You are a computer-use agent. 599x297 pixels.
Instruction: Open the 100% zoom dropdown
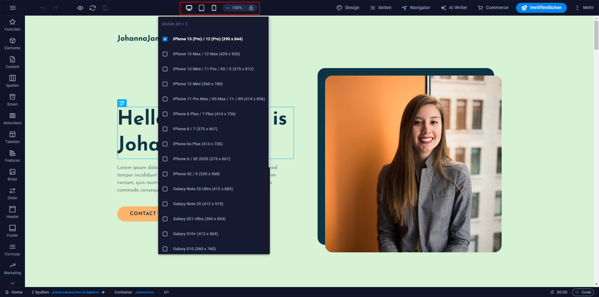point(234,8)
